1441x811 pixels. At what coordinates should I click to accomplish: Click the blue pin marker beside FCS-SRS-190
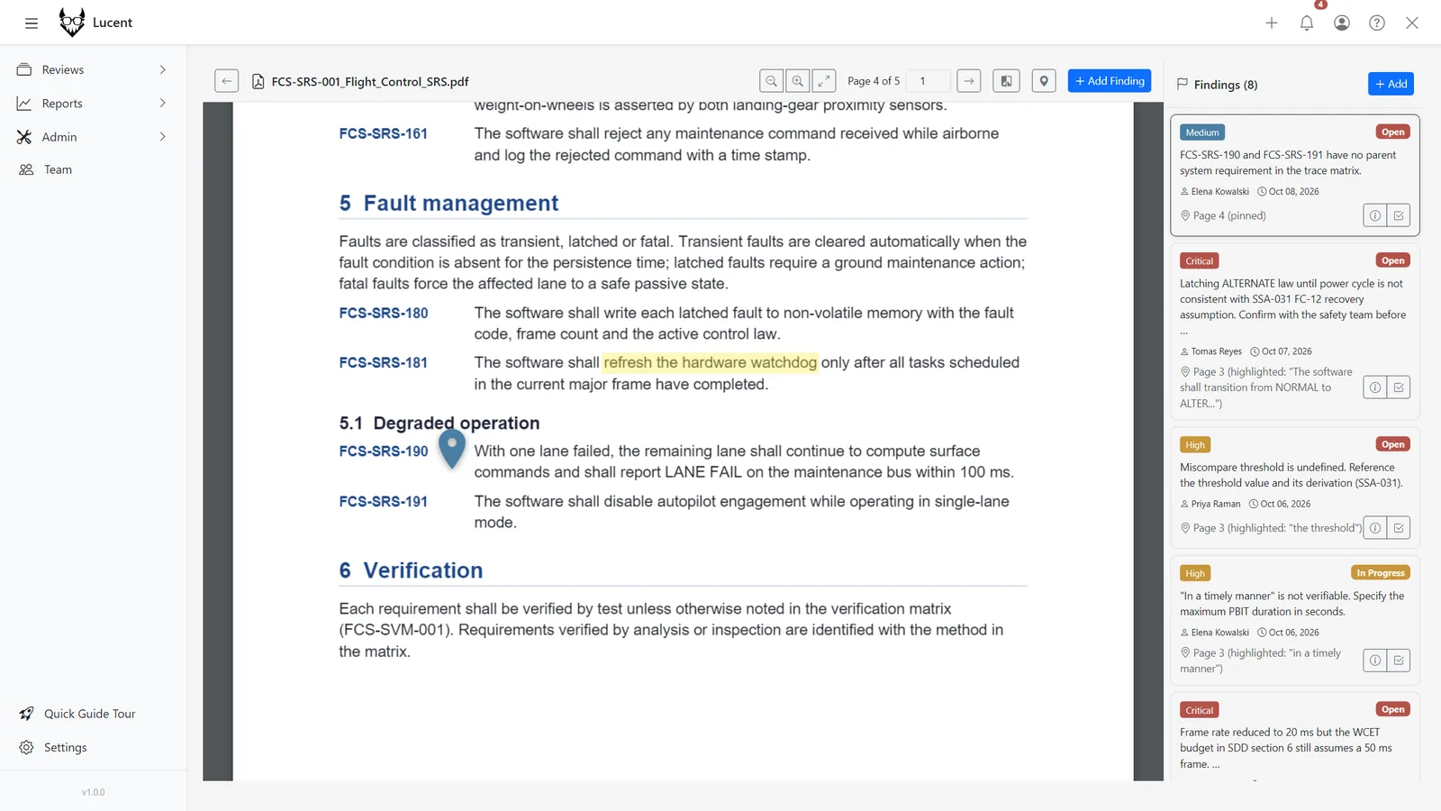(452, 448)
